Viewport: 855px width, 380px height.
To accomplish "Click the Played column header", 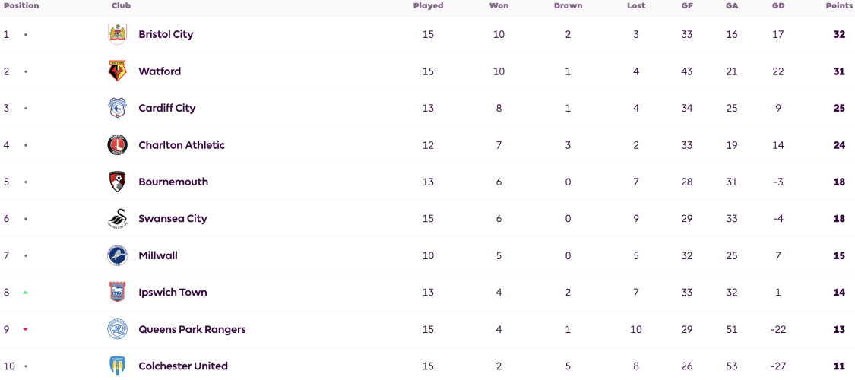I will pyautogui.click(x=428, y=5).
